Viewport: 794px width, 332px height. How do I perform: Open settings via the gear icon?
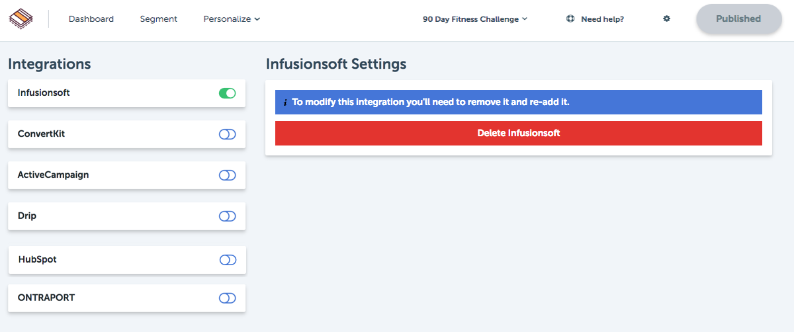coord(666,19)
